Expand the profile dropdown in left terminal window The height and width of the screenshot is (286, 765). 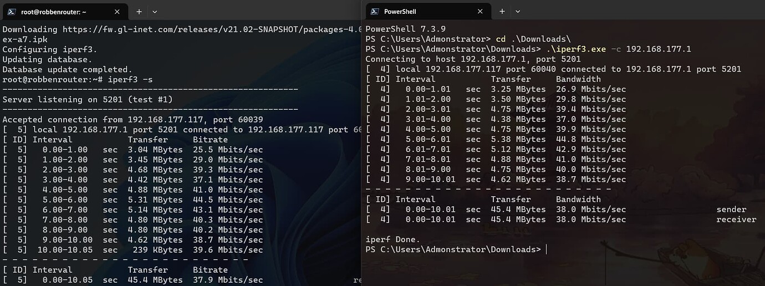coord(155,11)
